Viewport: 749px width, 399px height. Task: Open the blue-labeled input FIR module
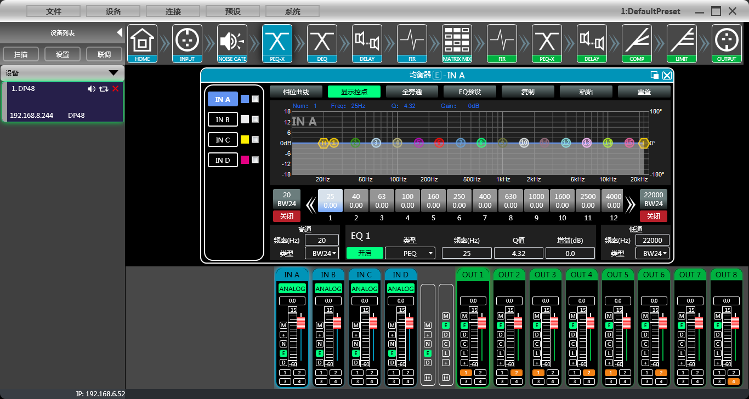(x=412, y=43)
